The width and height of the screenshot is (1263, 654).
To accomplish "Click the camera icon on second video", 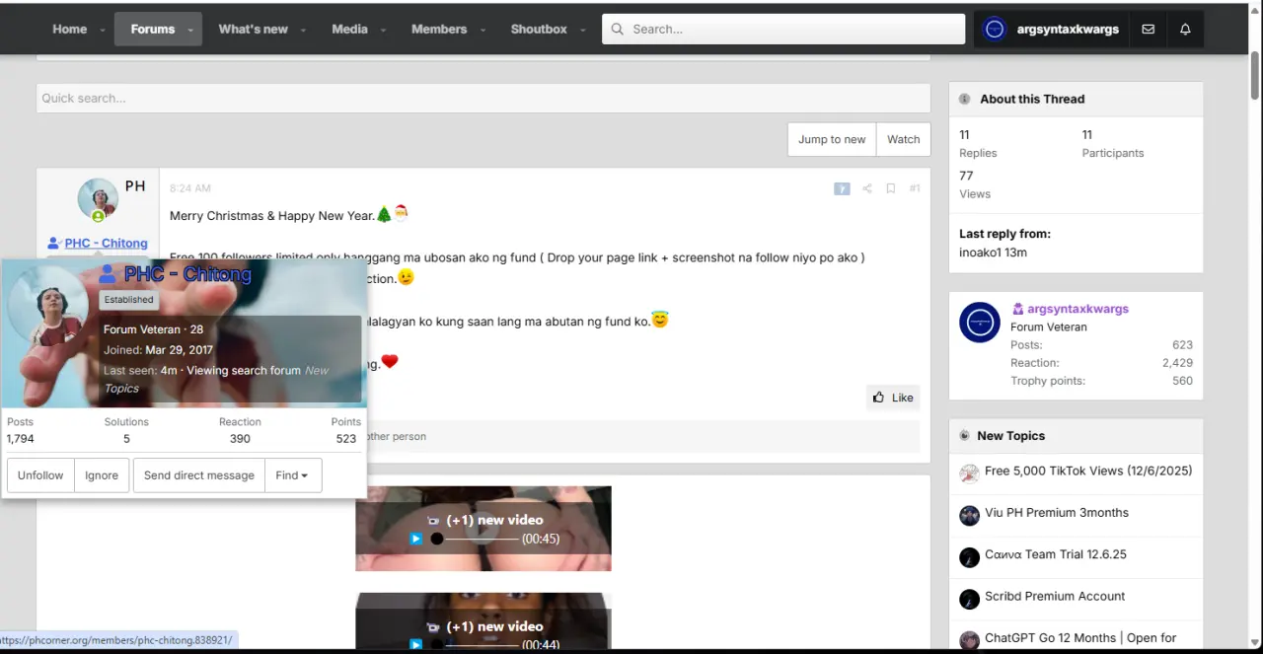I will 433,626.
